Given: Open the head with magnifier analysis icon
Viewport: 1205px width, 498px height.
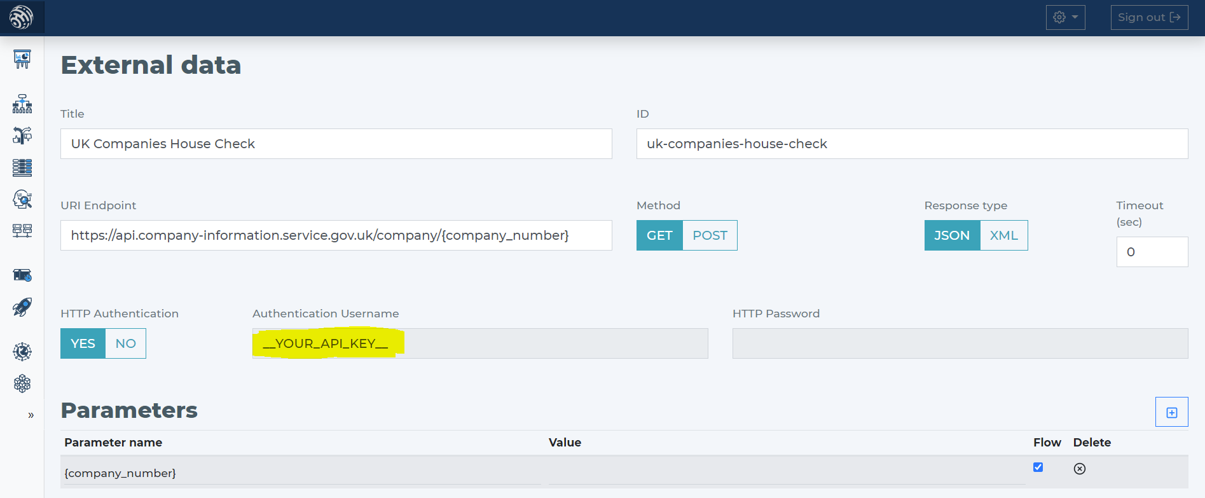Looking at the screenshot, I should (x=22, y=199).
